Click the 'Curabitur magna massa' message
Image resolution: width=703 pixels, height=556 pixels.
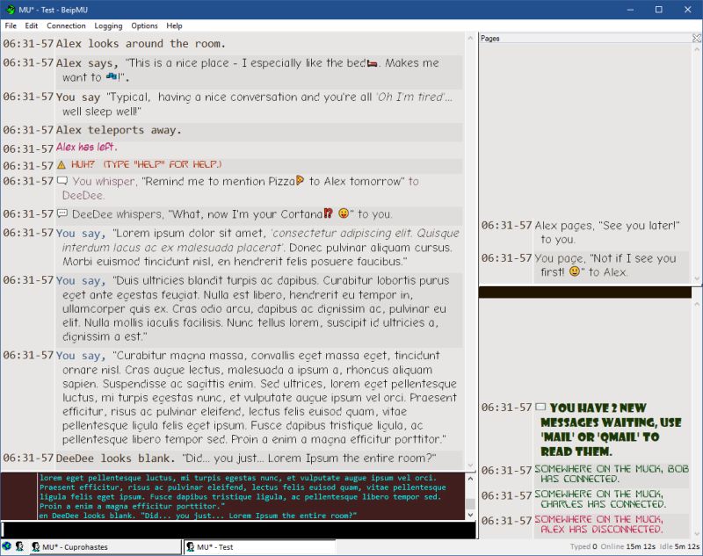[257, 397]
